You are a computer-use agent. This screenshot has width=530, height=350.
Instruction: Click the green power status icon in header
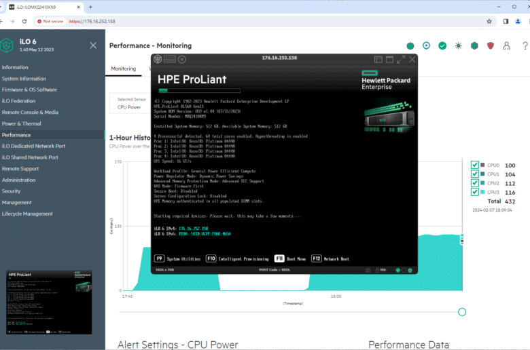coord(410,46)
